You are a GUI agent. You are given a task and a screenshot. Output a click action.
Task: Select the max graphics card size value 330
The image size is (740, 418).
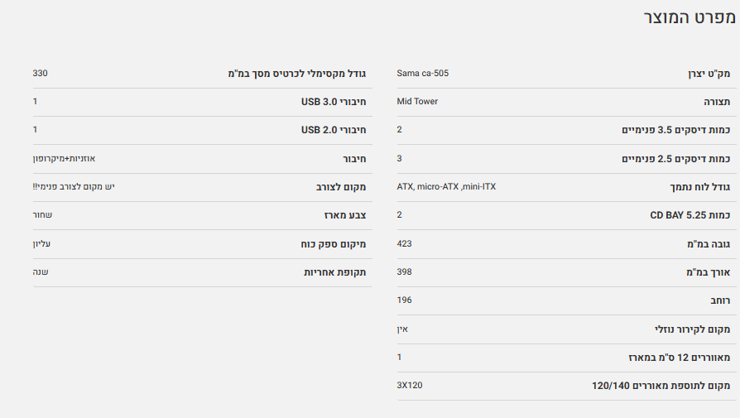[40, 74]
